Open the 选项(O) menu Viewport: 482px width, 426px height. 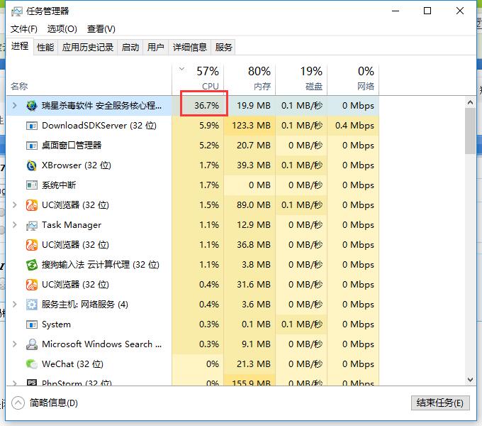tap(62, 29)
